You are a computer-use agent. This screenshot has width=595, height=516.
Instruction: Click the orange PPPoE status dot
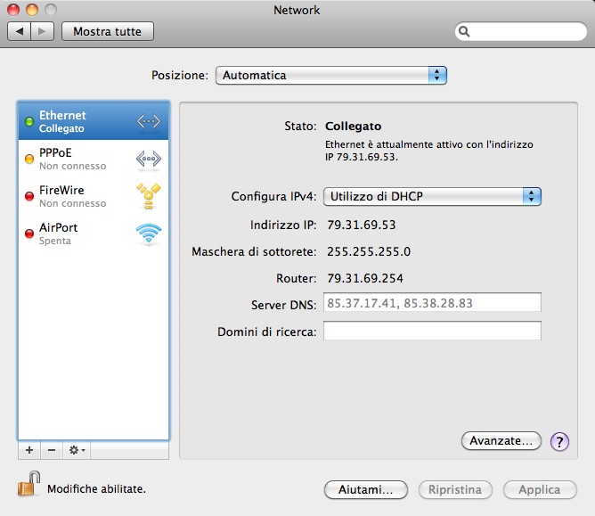click(29, 159)
